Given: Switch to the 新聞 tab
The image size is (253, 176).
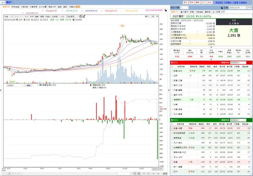Looking at the screenshot, I should click(x=192, y=12).
